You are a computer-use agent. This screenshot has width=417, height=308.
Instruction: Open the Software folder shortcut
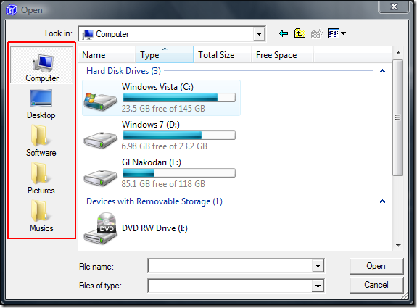pos(41,141)
